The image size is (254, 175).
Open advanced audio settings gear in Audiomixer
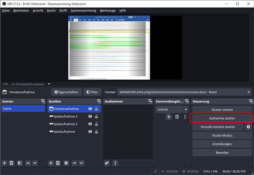[107, 163]
